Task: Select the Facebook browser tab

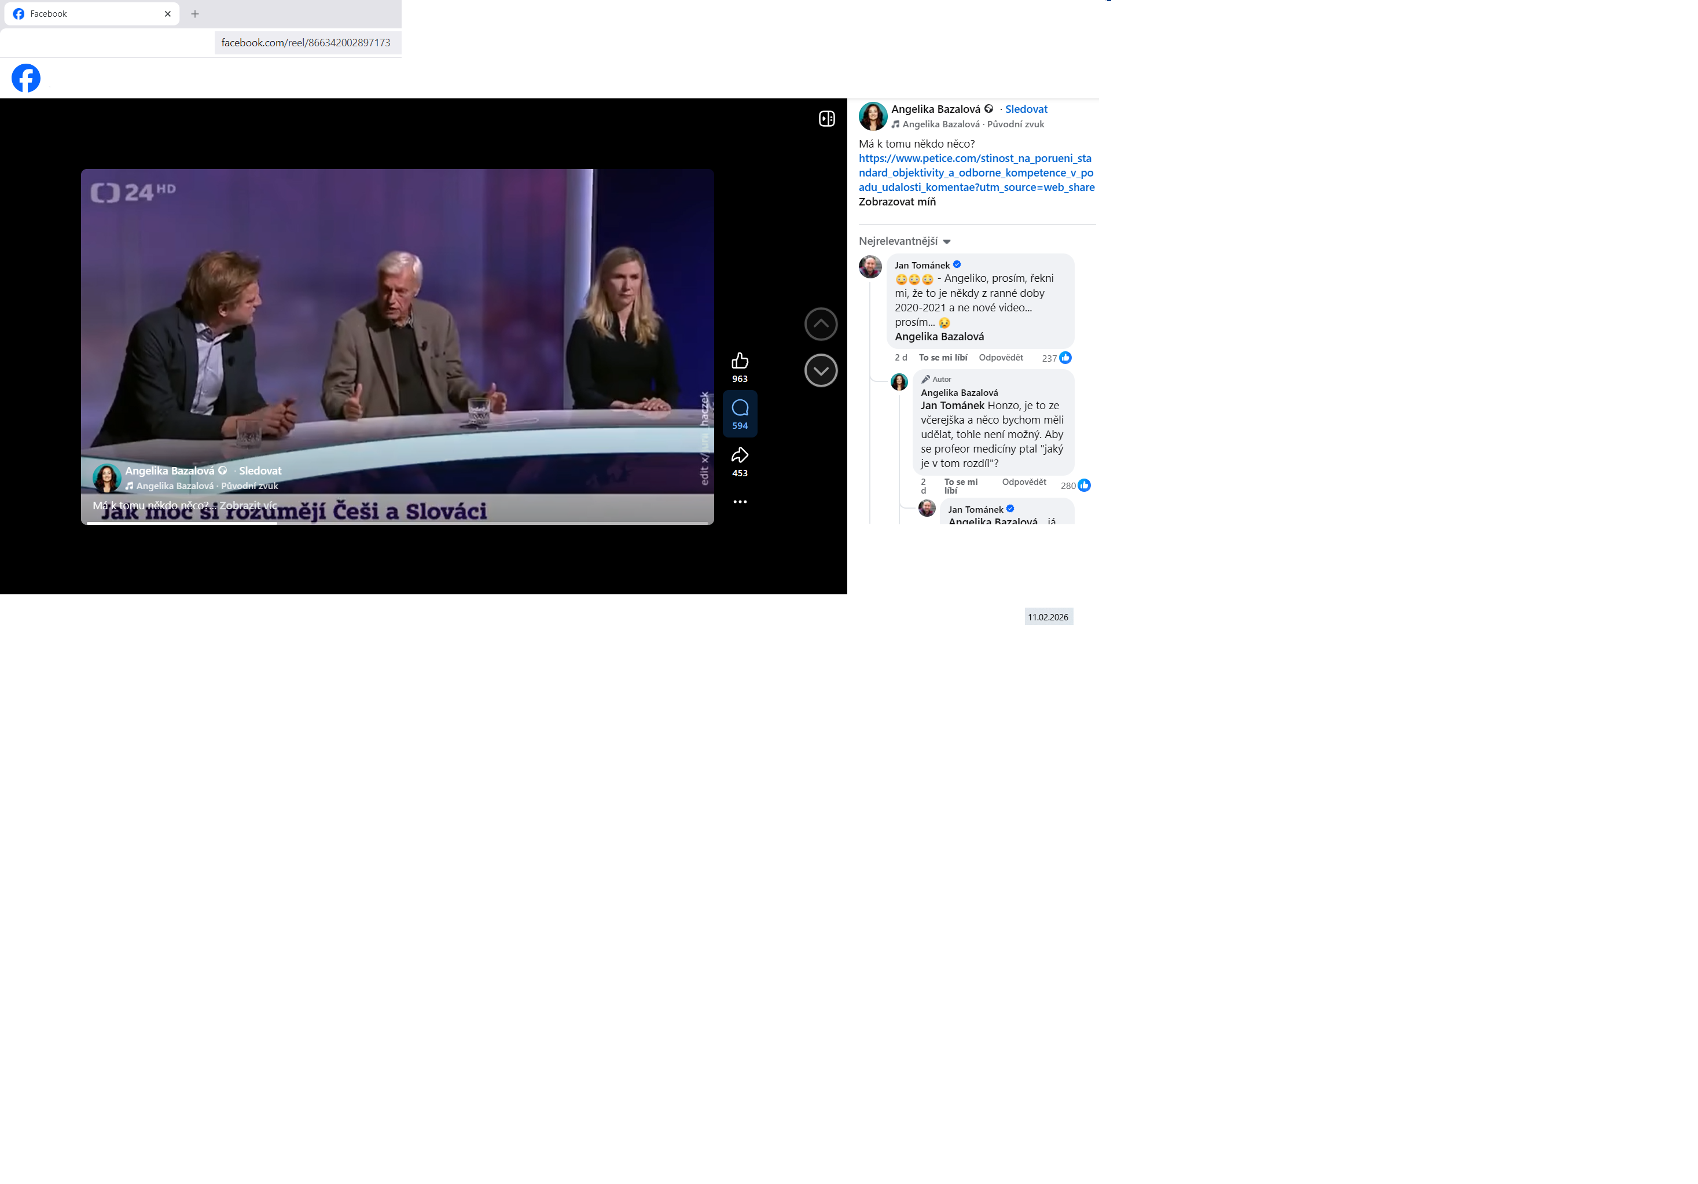Action: coord(89,14)
